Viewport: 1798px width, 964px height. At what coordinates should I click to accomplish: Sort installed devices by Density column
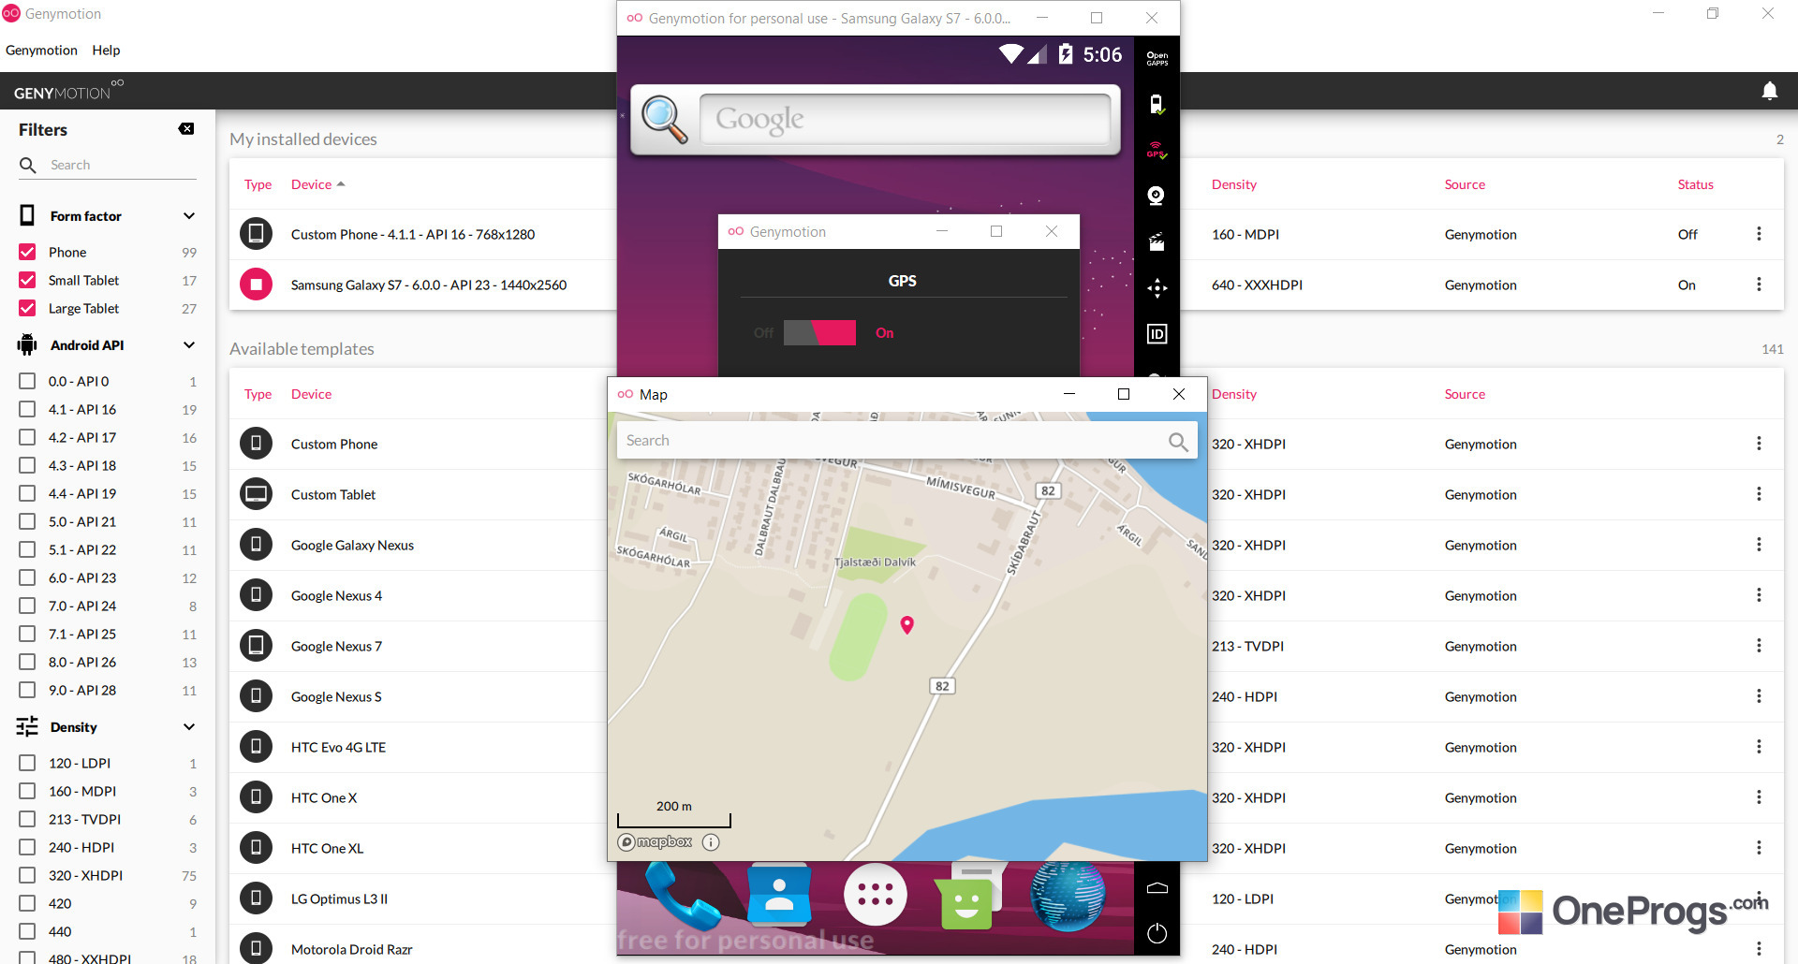tap(1233, 184)
